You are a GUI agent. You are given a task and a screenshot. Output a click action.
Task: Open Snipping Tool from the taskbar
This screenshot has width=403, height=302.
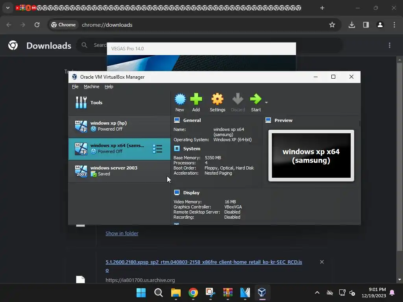tap(211, 293)
